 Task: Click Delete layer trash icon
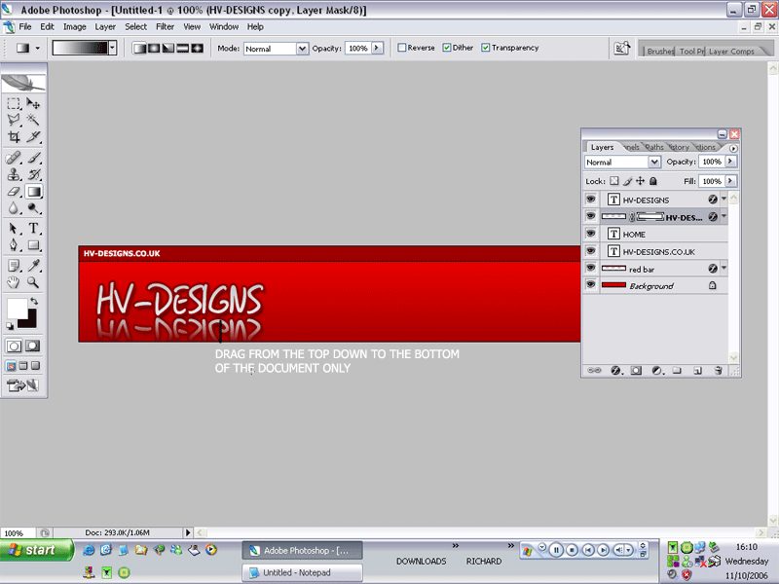(x=718, y=371)
